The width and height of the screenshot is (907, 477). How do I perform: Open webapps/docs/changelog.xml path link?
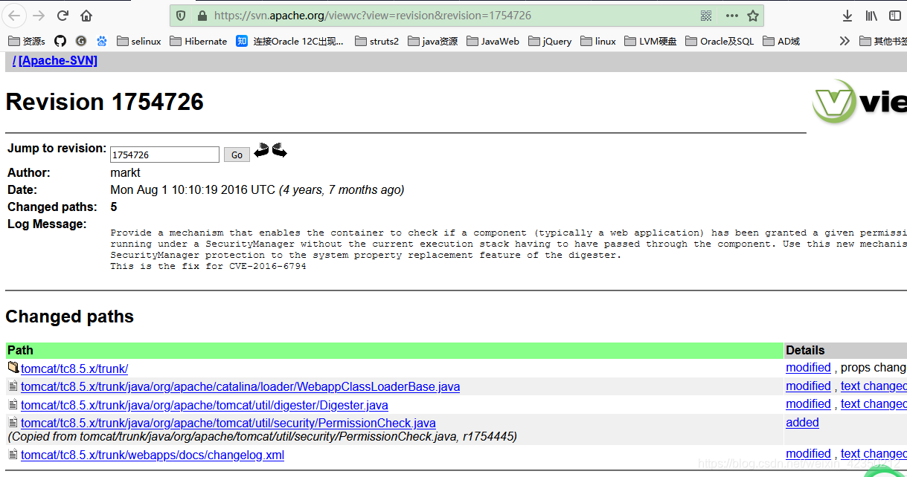pos(153,455)
